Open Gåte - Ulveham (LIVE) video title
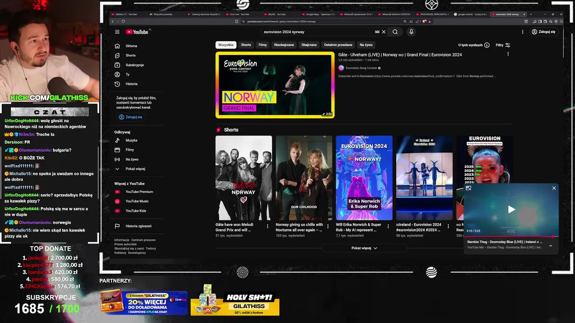The width and height of the screenshot is (575, 323). (400, 55)
